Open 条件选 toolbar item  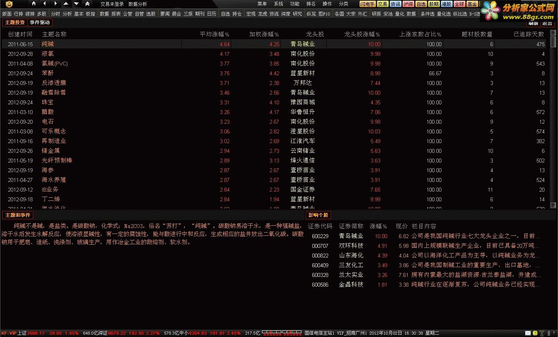(x=427, y=14)
